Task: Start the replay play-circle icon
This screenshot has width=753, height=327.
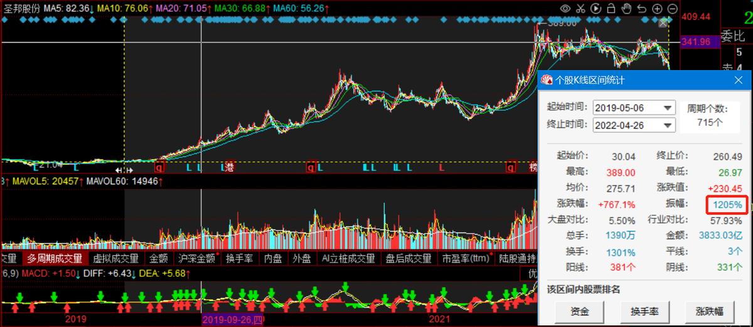Action: [x=595, y=9]
